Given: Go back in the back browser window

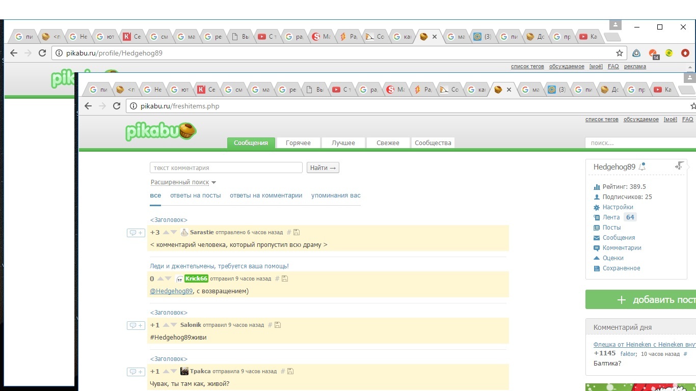Looking at the screenshot, I should (14, 53).
